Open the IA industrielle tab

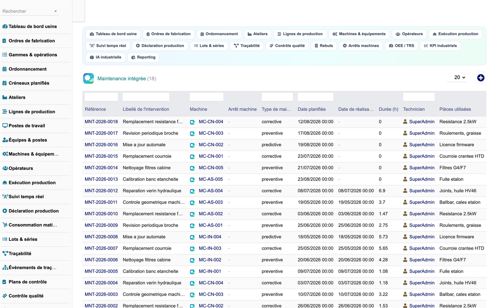coord(105,58)
